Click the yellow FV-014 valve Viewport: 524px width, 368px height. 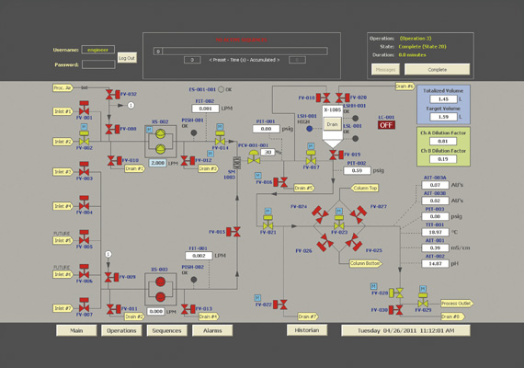(x=220, y=138)
